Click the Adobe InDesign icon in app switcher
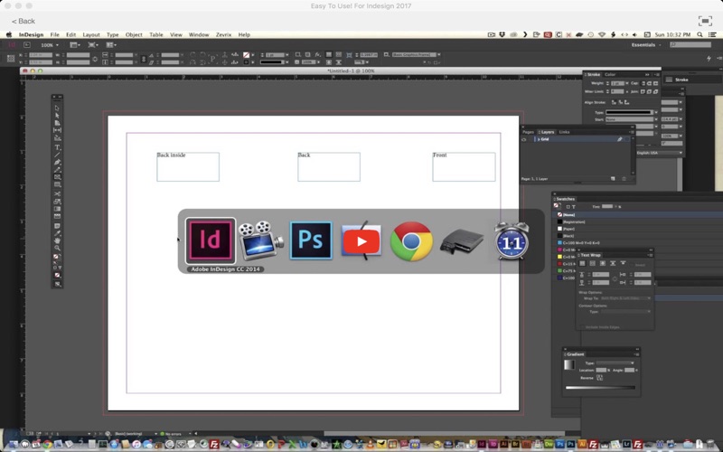Image resolution: width=723 pixels, height=452 pixels. point(211,240)
